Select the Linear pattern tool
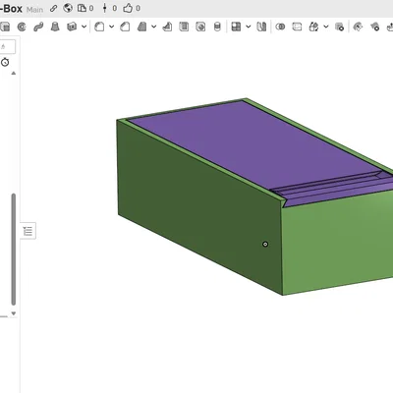This screenshot has height=393, width=393. pyautogui.click(x=236, y=27)
